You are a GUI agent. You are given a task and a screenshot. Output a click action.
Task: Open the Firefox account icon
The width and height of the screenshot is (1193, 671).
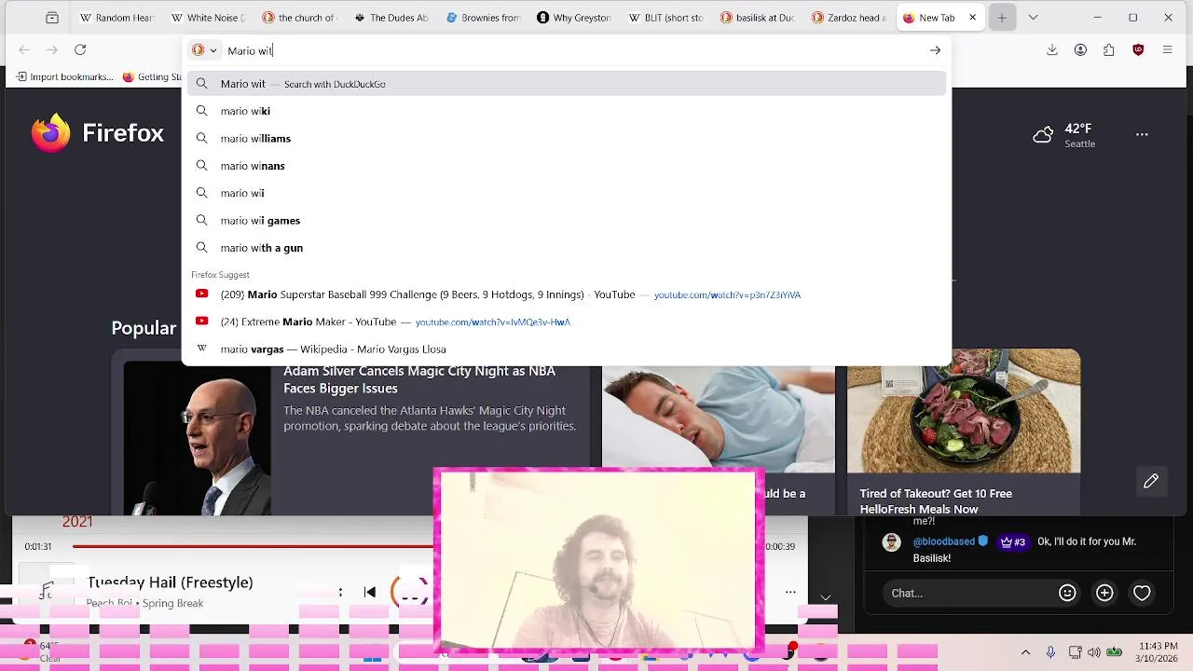[1080, 50]
